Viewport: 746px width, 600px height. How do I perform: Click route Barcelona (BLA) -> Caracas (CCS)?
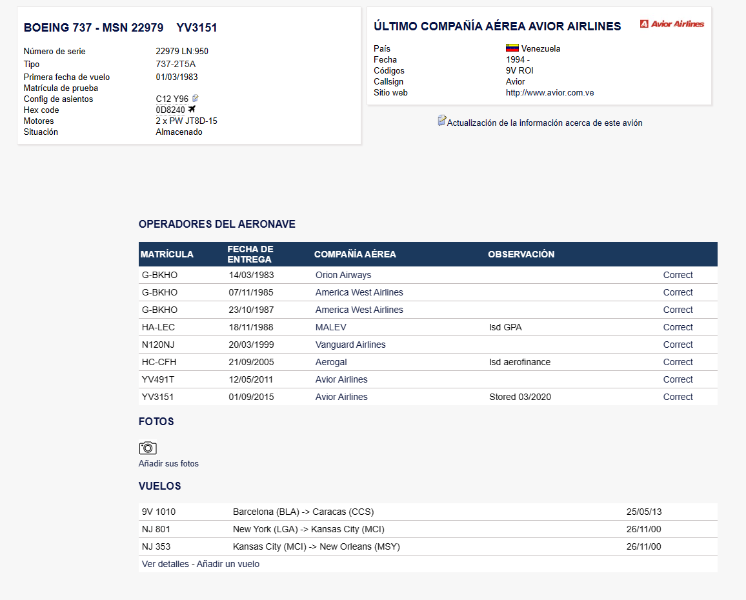[303, 512]
